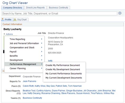Click the 5815 Owens Dr address

click(56, 42)
